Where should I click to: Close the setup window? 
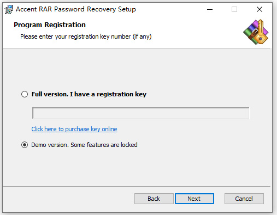260,9
